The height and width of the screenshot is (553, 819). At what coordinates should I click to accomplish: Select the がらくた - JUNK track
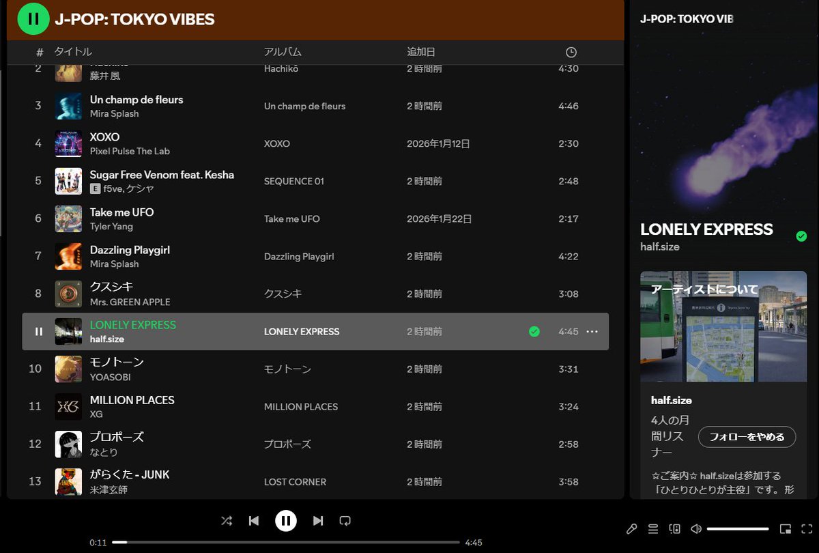coord(130,474)
